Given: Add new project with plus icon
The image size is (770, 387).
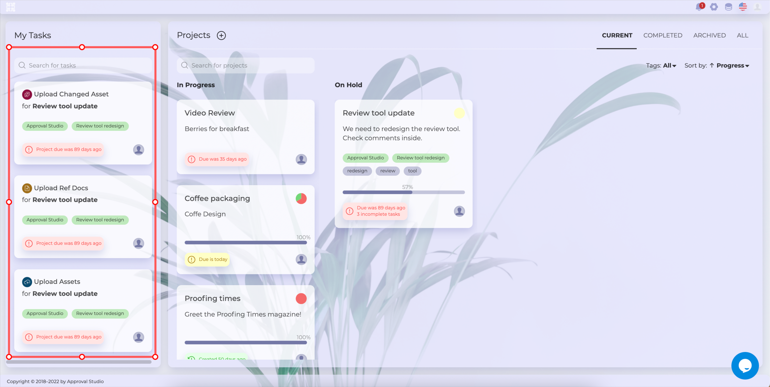Looking at the screenshot, I should [x=221, y=35].
